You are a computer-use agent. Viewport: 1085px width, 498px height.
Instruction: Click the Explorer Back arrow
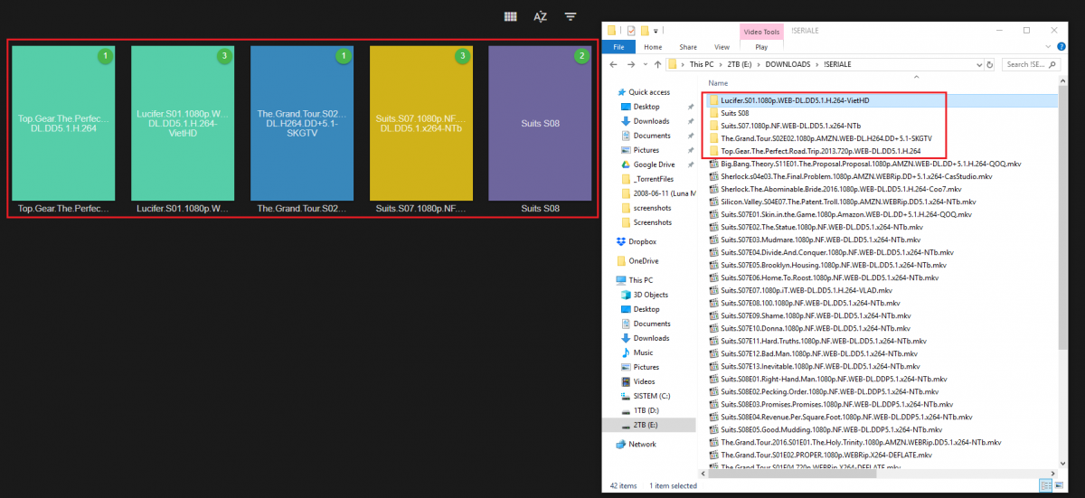pyautogui.click(x=614, y=65)
